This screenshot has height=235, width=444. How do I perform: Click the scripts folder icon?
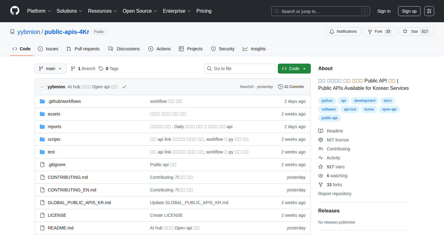click(x=42, y=139)
